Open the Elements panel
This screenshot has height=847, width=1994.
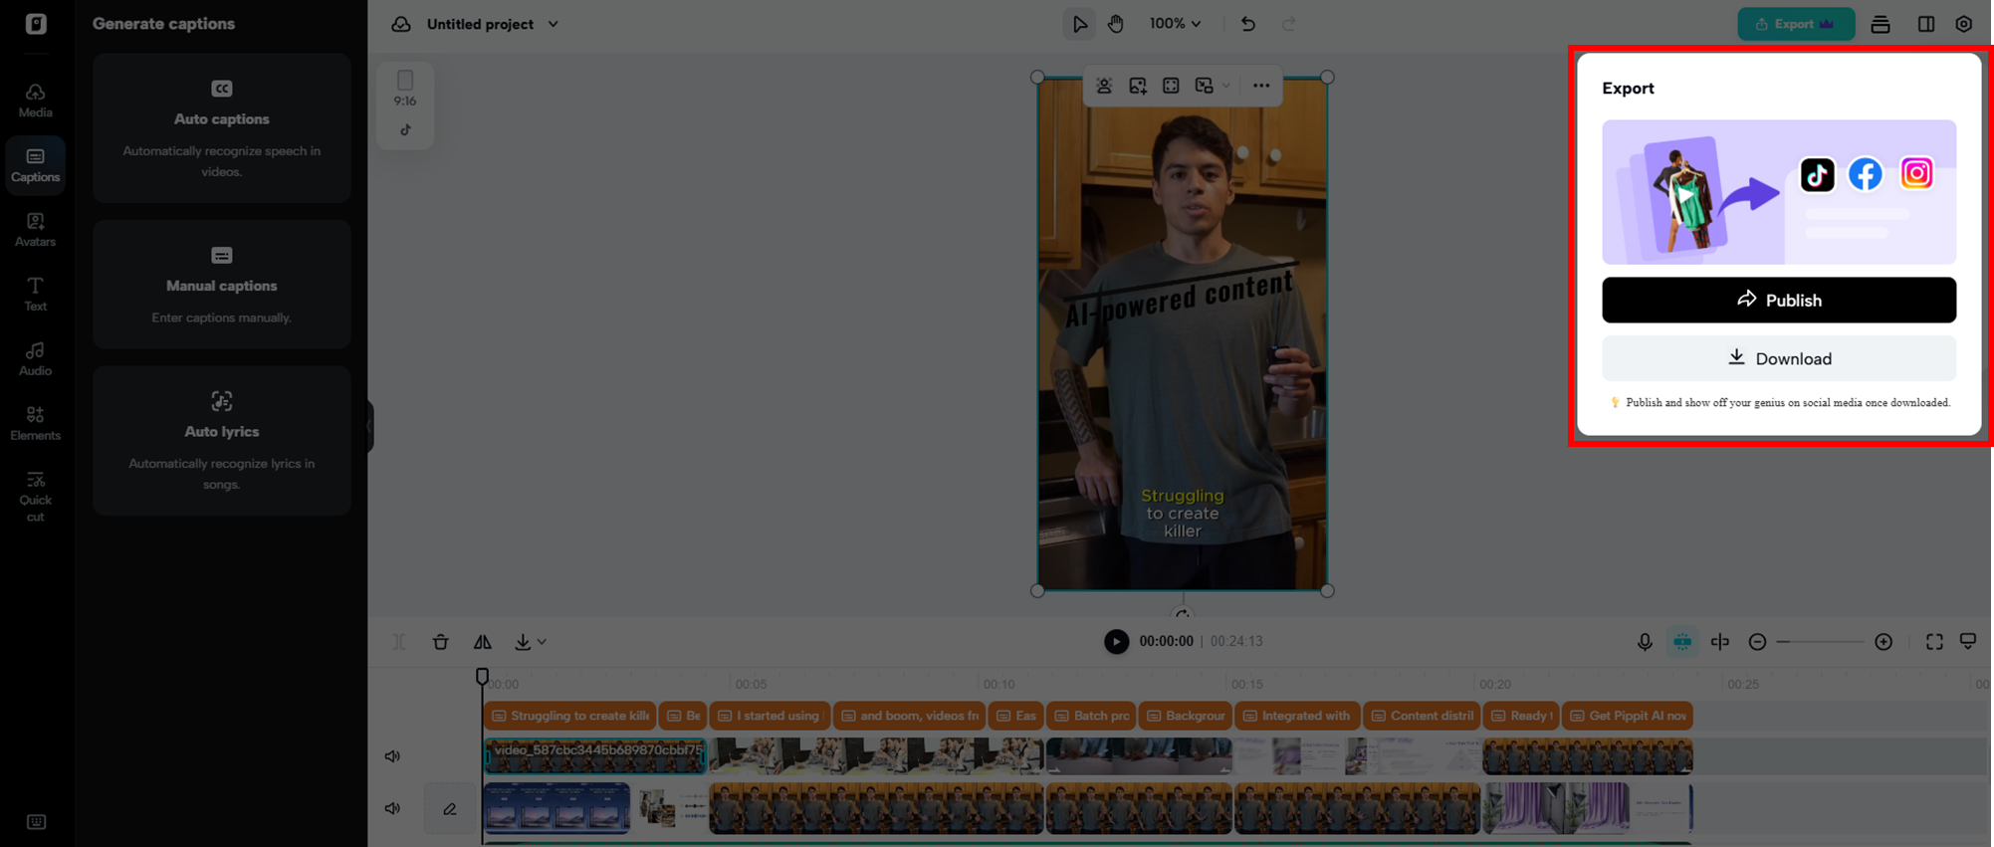(x=35, y=424)
